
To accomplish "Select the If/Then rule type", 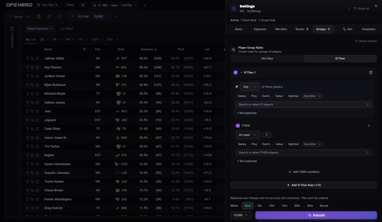I will (340, 58).
